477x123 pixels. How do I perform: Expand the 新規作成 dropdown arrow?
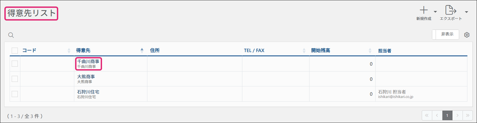435,12
